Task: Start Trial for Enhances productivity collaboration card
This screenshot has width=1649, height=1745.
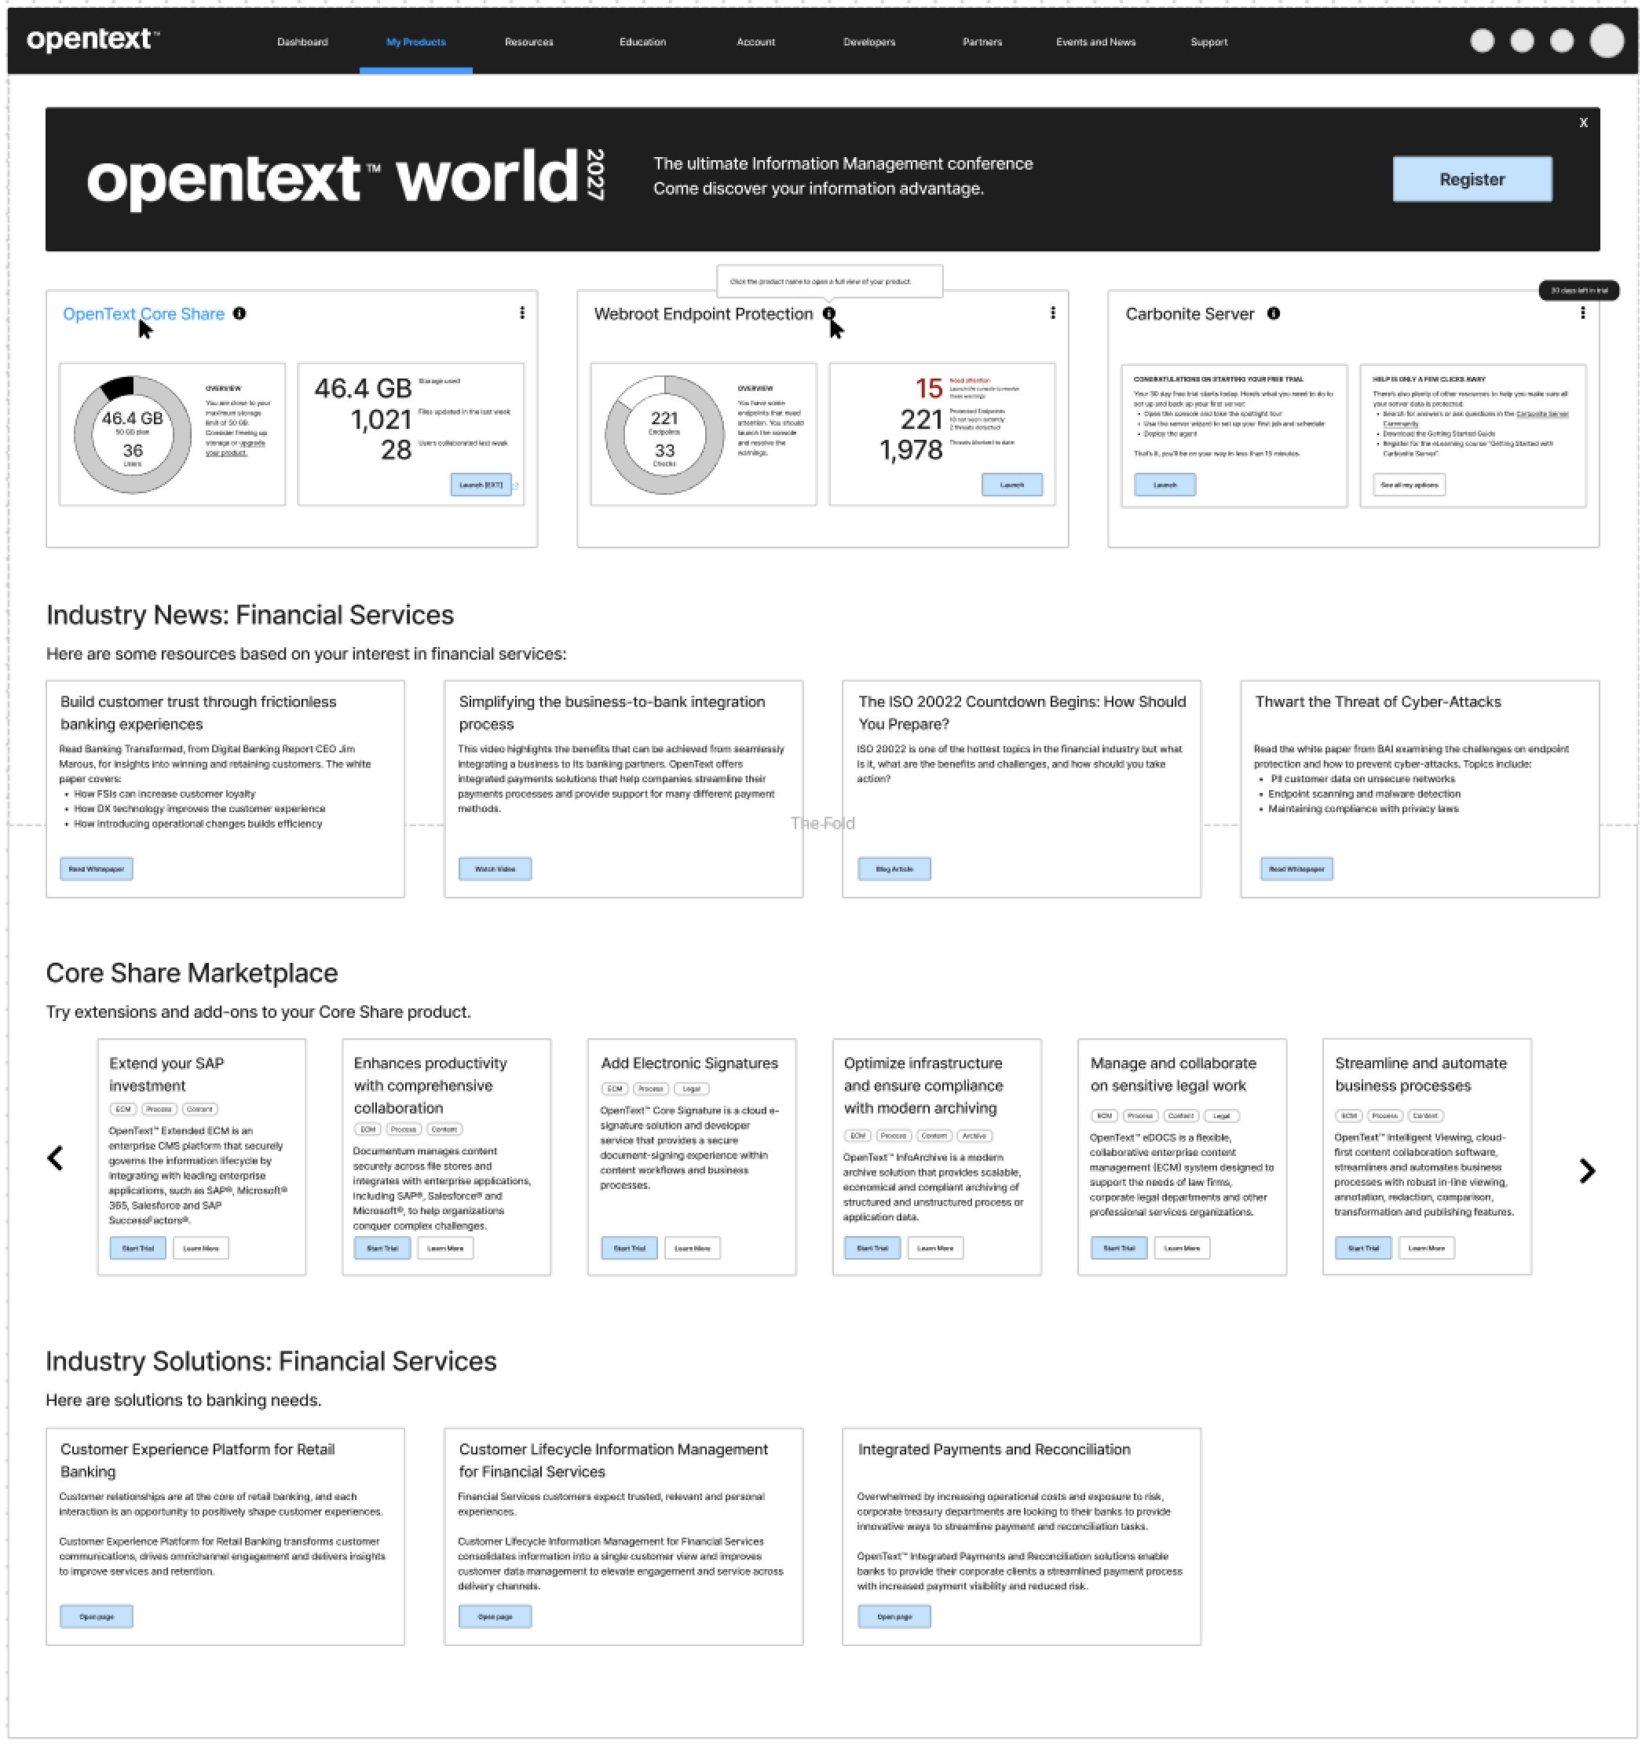Action: coord(382,1247)
